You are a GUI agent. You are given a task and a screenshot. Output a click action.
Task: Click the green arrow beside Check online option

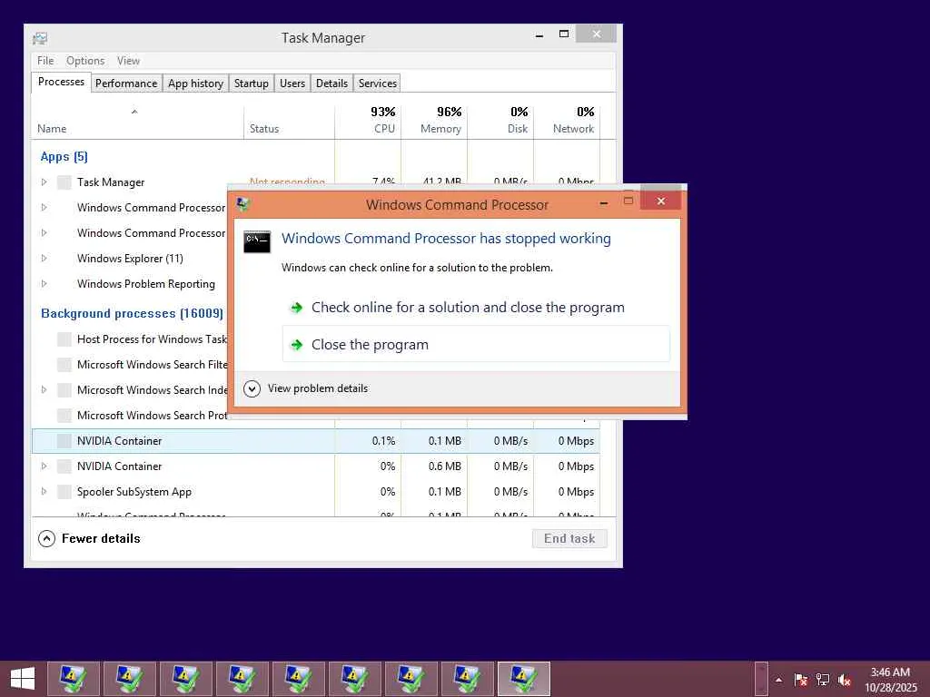click(297, 308)
